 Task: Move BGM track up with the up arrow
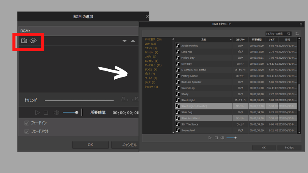click(x=133, y=41)
